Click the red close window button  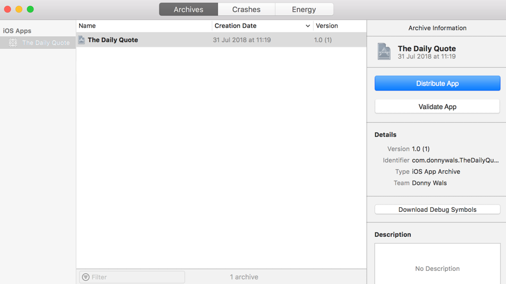pyautogui.click(x=7, y=9)
